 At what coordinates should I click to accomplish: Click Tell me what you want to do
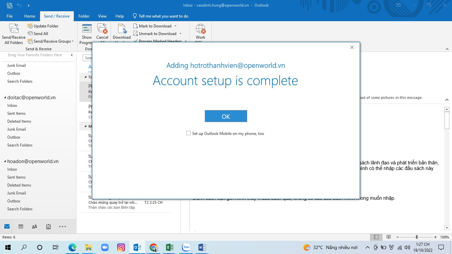click(x=160, y=16)
